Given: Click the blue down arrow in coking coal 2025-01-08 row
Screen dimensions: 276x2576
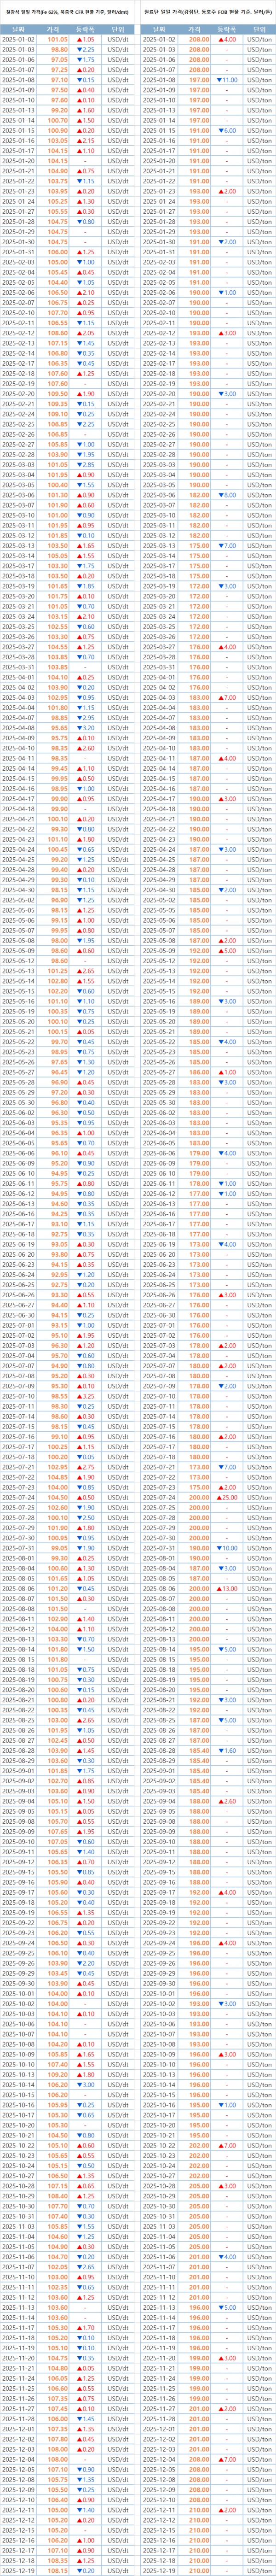Looking at the screenshot, I should coord(218,79).
